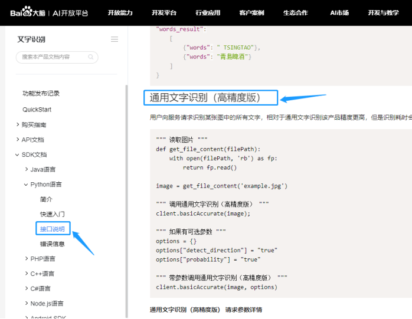Collapse the SDK文档 tree section
The height and width of the screenshot is (319, 412).
[18, 154]
